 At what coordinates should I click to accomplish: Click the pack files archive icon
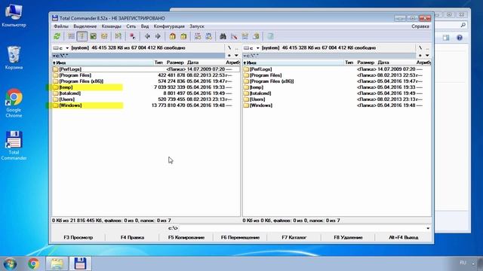pyautogui.click(x=173, y=36)
